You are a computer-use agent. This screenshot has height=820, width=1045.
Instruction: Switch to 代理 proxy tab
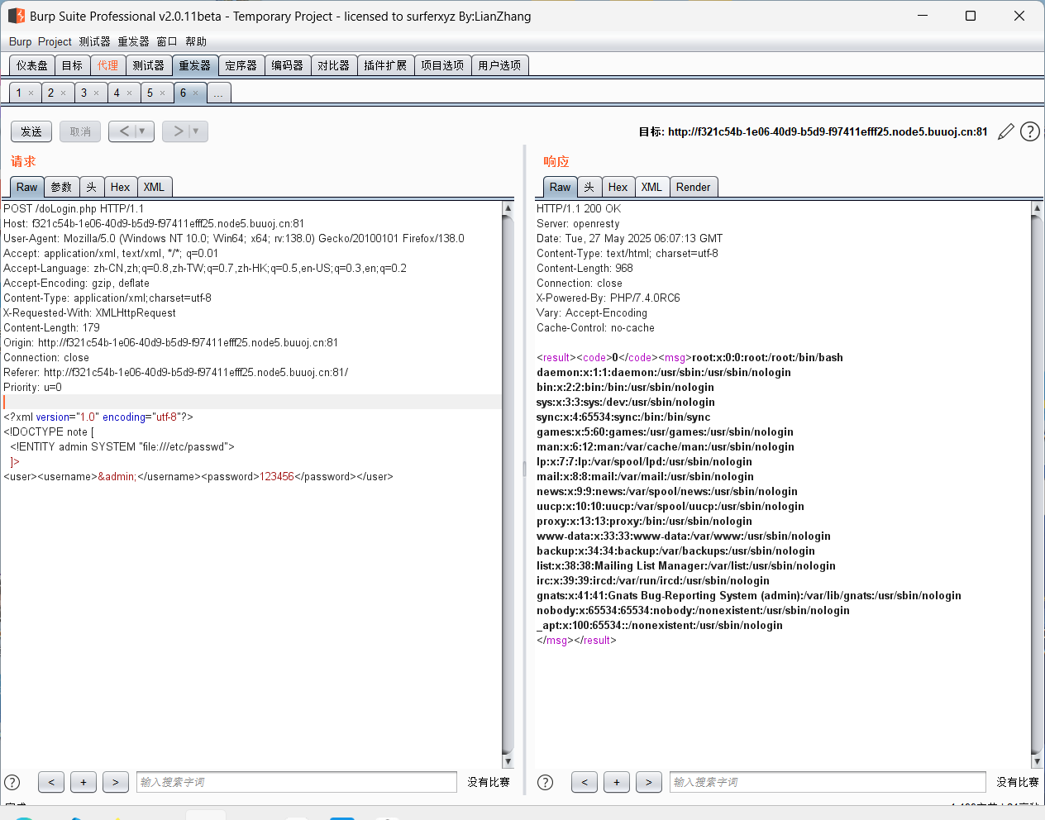(107, 65)
